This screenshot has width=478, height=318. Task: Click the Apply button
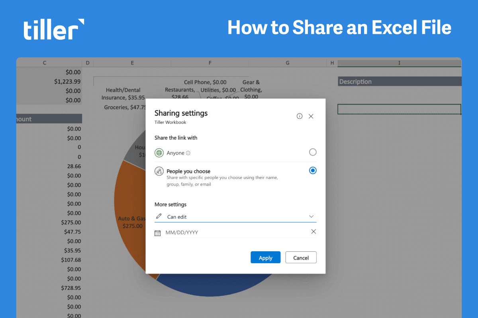(x=266, y=258)
